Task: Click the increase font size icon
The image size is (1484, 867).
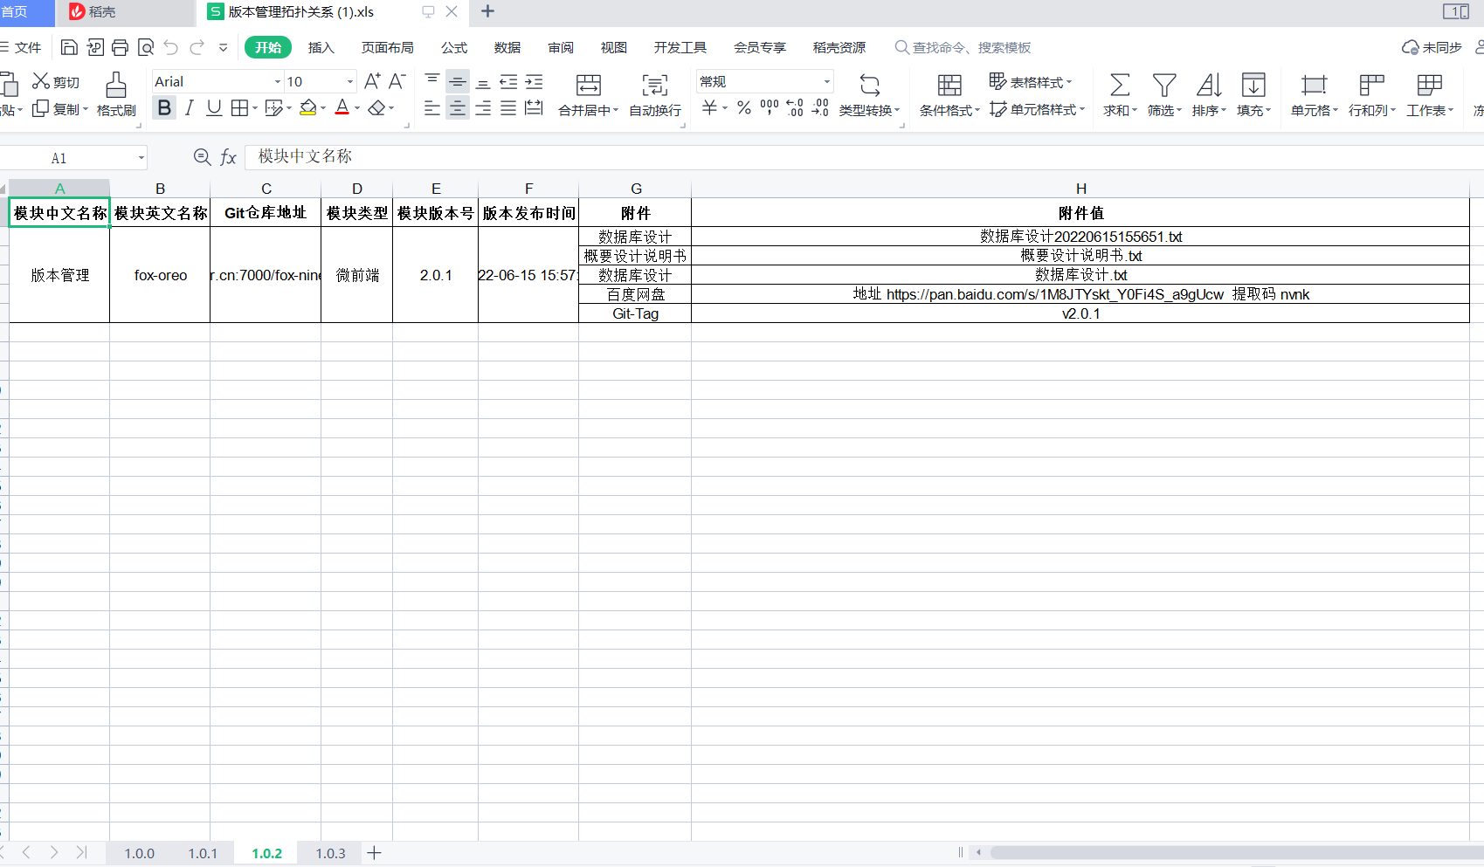Action: 372,81
